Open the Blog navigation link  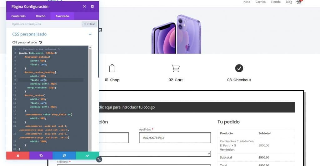(x=289, y=2)
